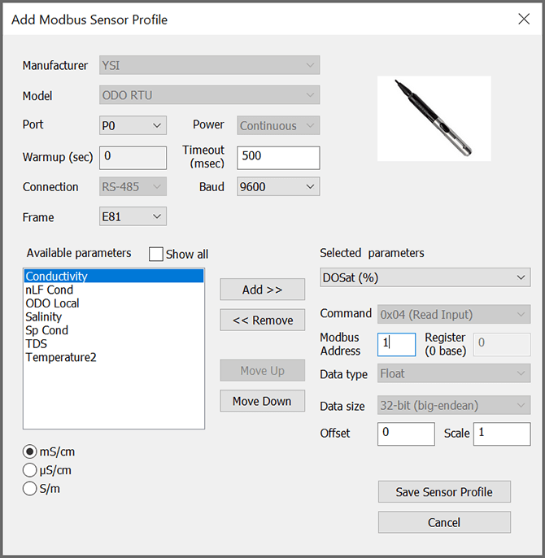
Task: Open the Data type Float dropdown
Action: point(454,373)
